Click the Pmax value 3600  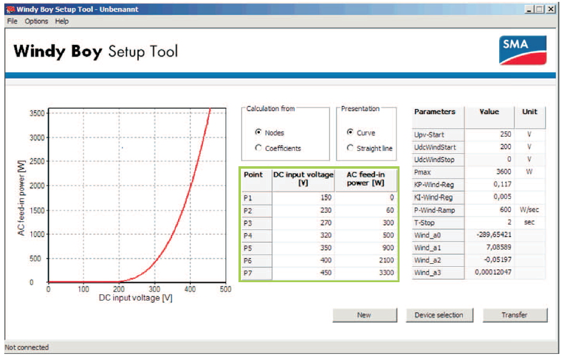point(489,172)
